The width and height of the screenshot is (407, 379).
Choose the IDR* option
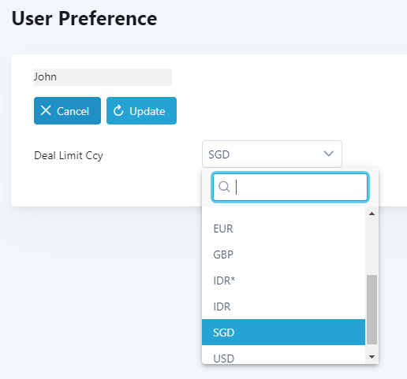pos(283,281)
